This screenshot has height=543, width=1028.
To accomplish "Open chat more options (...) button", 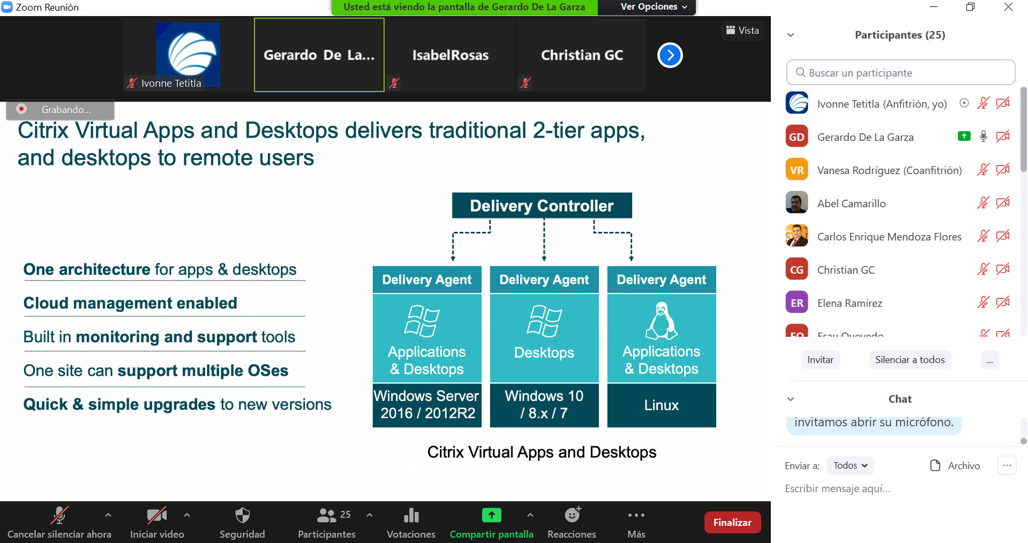I will (x=1007, y=466).
